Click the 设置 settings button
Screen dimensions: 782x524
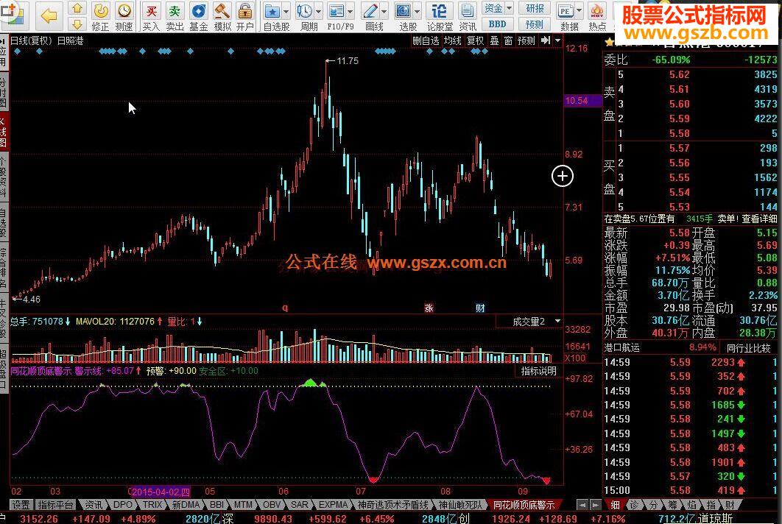click(x=21, y=505)
